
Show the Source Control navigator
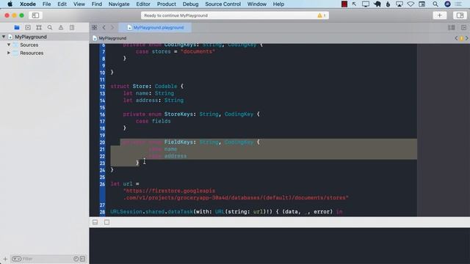pos(28,28)
